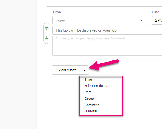Click the Add Asset button label

[68, 70]
